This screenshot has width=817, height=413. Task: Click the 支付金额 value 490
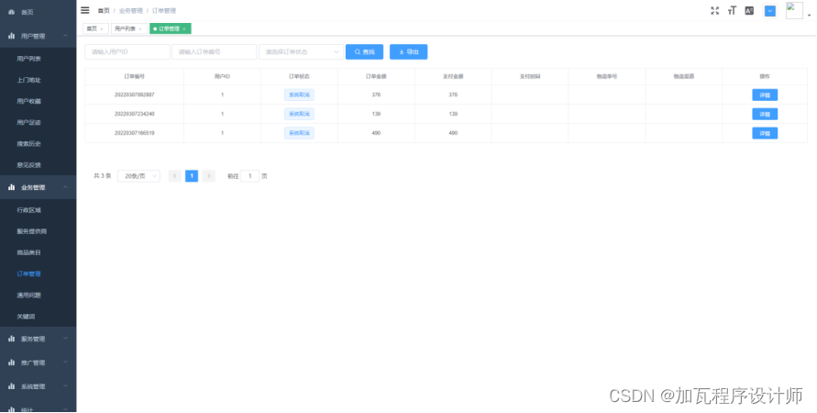(453, 133)
